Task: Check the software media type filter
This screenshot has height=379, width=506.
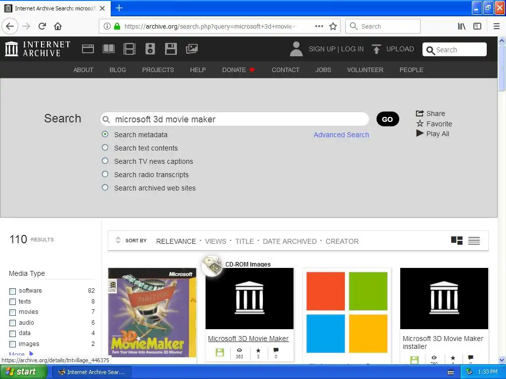Action: [x=12, y=291]
